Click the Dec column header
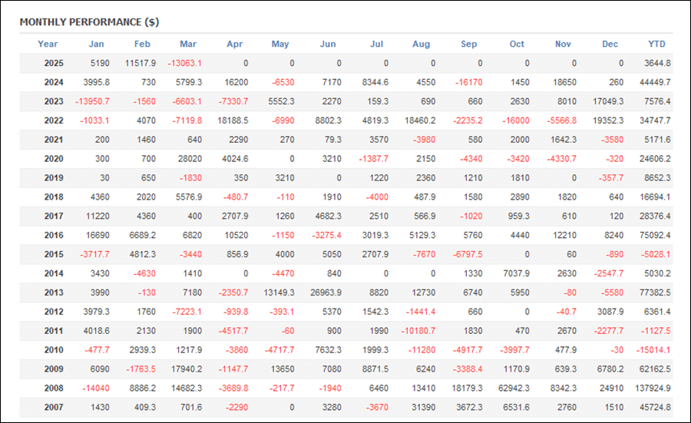Image resolution: width=691 pixels, height=423 pixels. pyautogui.click(x=610, y=44)
